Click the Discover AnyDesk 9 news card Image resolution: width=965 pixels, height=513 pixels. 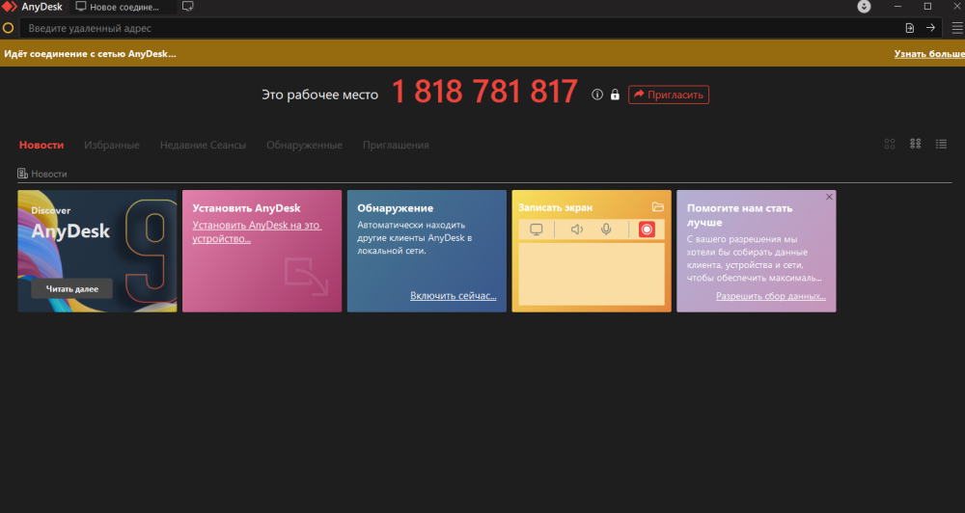[97, 251]
